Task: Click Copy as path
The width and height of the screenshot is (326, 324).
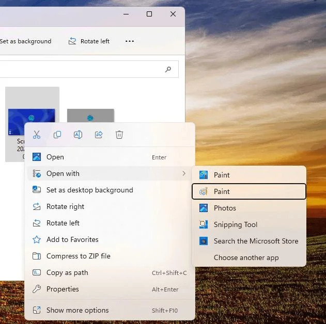Action: pyautogui.click(x=67, y=272)
